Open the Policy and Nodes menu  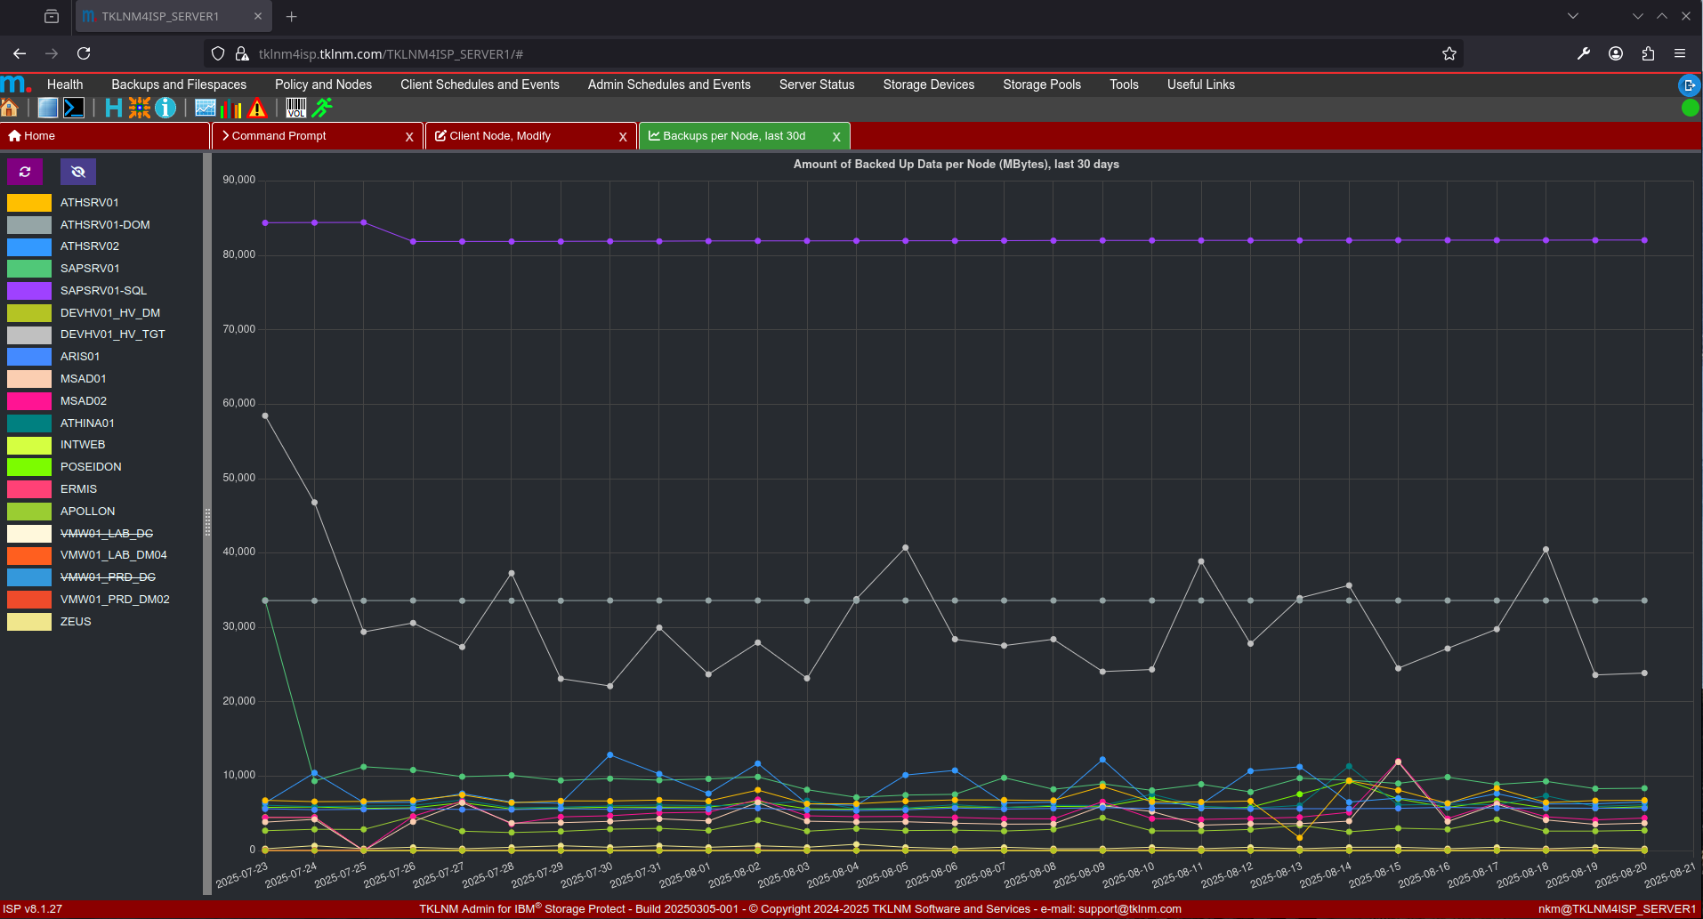[x=323, y=85]
